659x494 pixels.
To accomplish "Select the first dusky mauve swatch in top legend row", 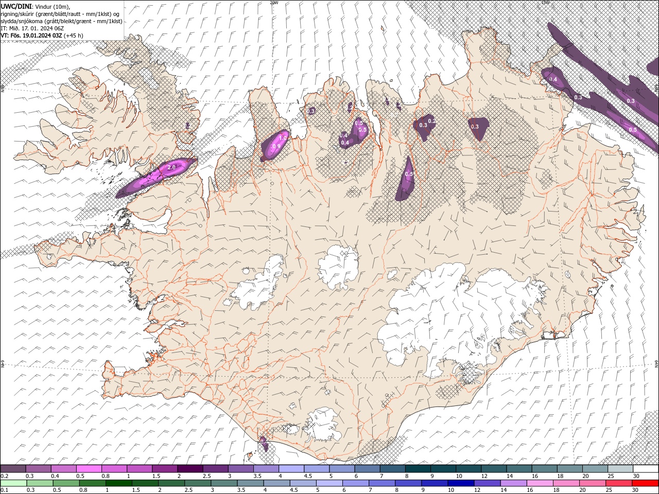I will coord(13,469).
